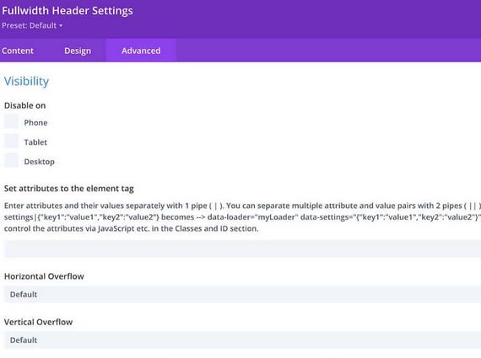Click the Tablet text label
481x358 pixels.
[x=35, y=142]
